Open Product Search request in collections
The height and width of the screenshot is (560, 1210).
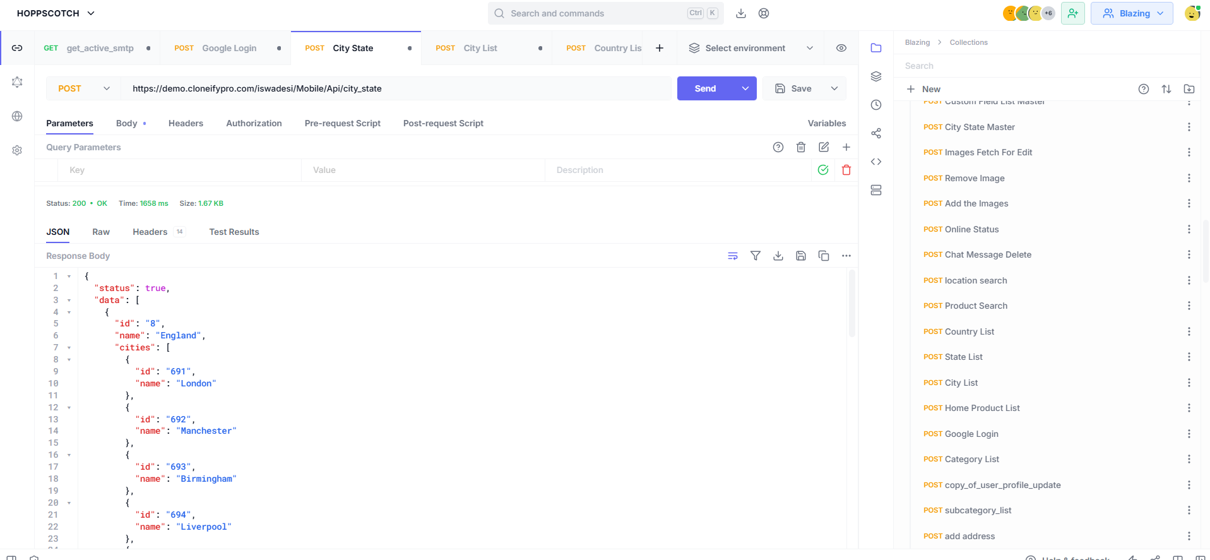[x=976, y=306]
